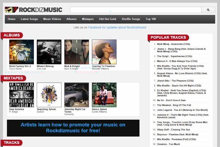
Task: Open the artists promote your music banner
Action: [73, 128]
